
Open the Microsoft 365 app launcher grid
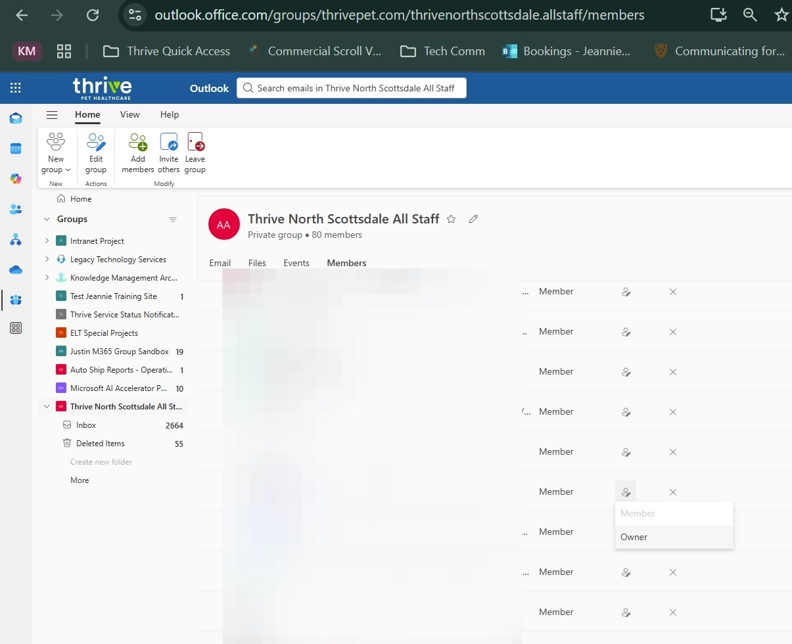coord(16,88)
